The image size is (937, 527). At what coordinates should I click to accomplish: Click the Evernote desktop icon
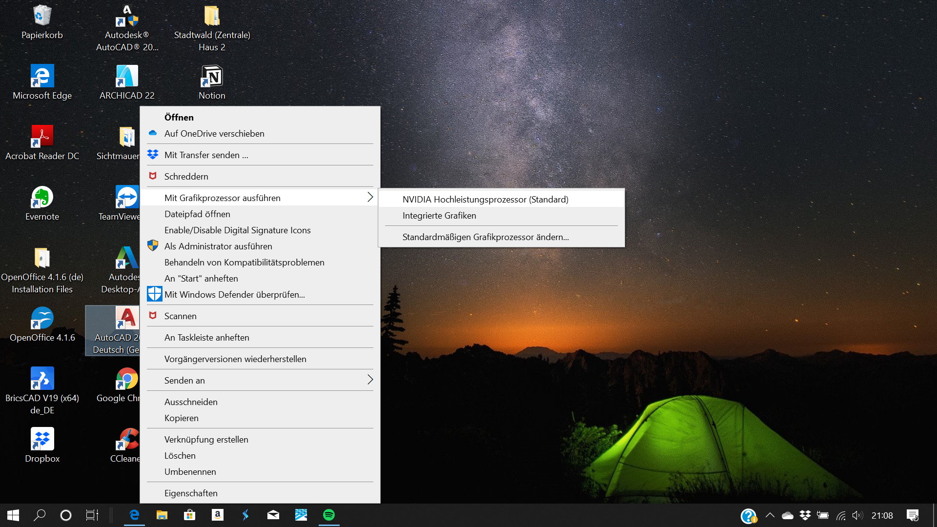point(42,198)
